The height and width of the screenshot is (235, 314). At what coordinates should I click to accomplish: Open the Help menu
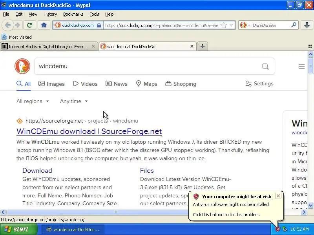[110, 14]
